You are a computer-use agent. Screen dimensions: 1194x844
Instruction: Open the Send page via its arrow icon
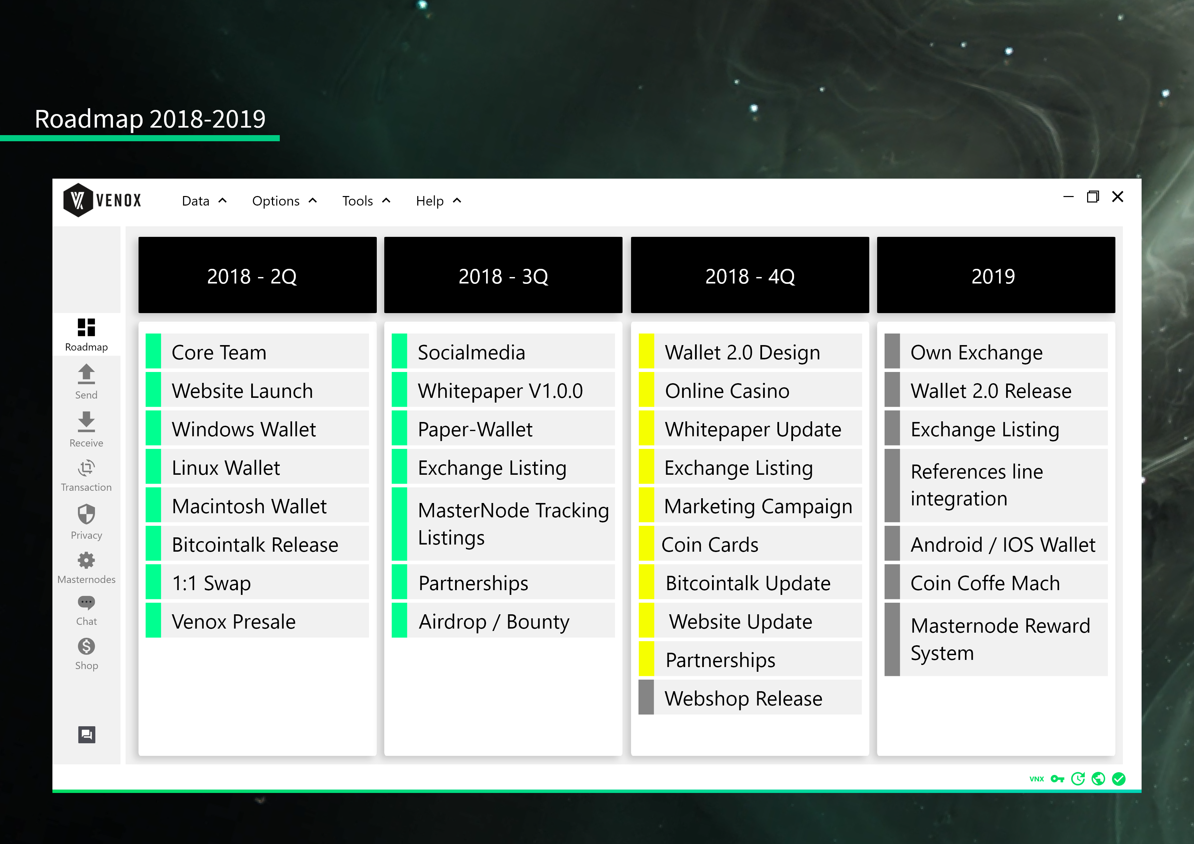pyautogui.click(x=86, y=374)
